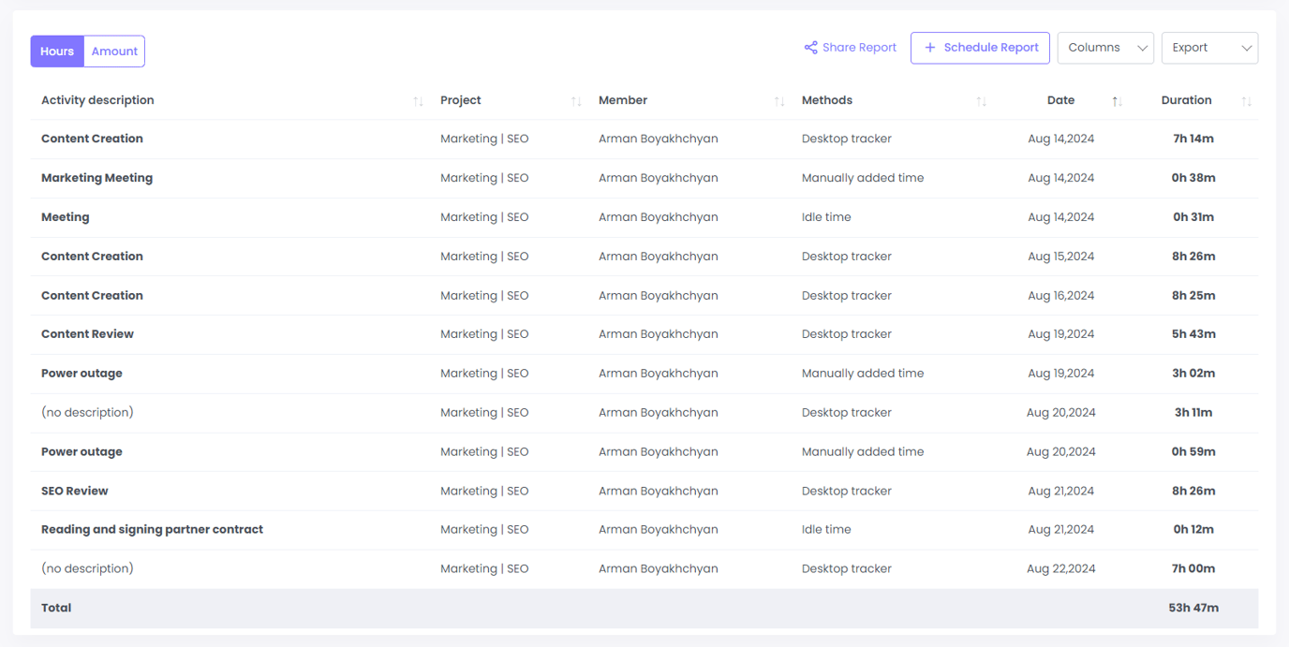
Task: Click the sort icon beside Activity description
Action: (x=419, y=100)
